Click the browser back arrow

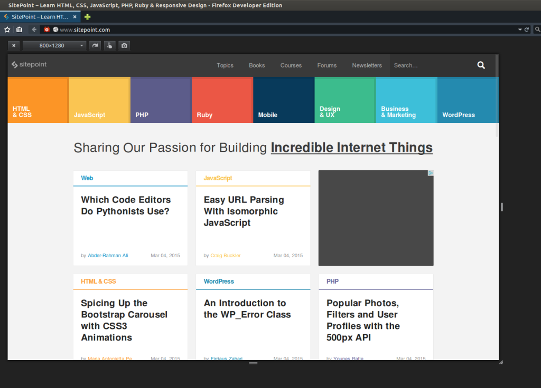[34, 30]
